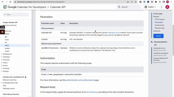Click the lock icon in address bar

15,2
